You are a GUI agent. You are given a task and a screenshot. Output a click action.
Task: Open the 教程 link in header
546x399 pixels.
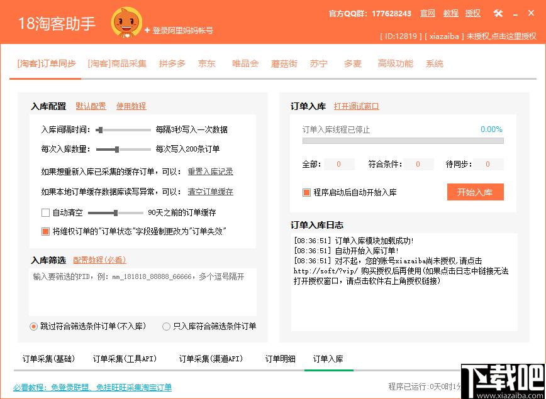point(450,14)
